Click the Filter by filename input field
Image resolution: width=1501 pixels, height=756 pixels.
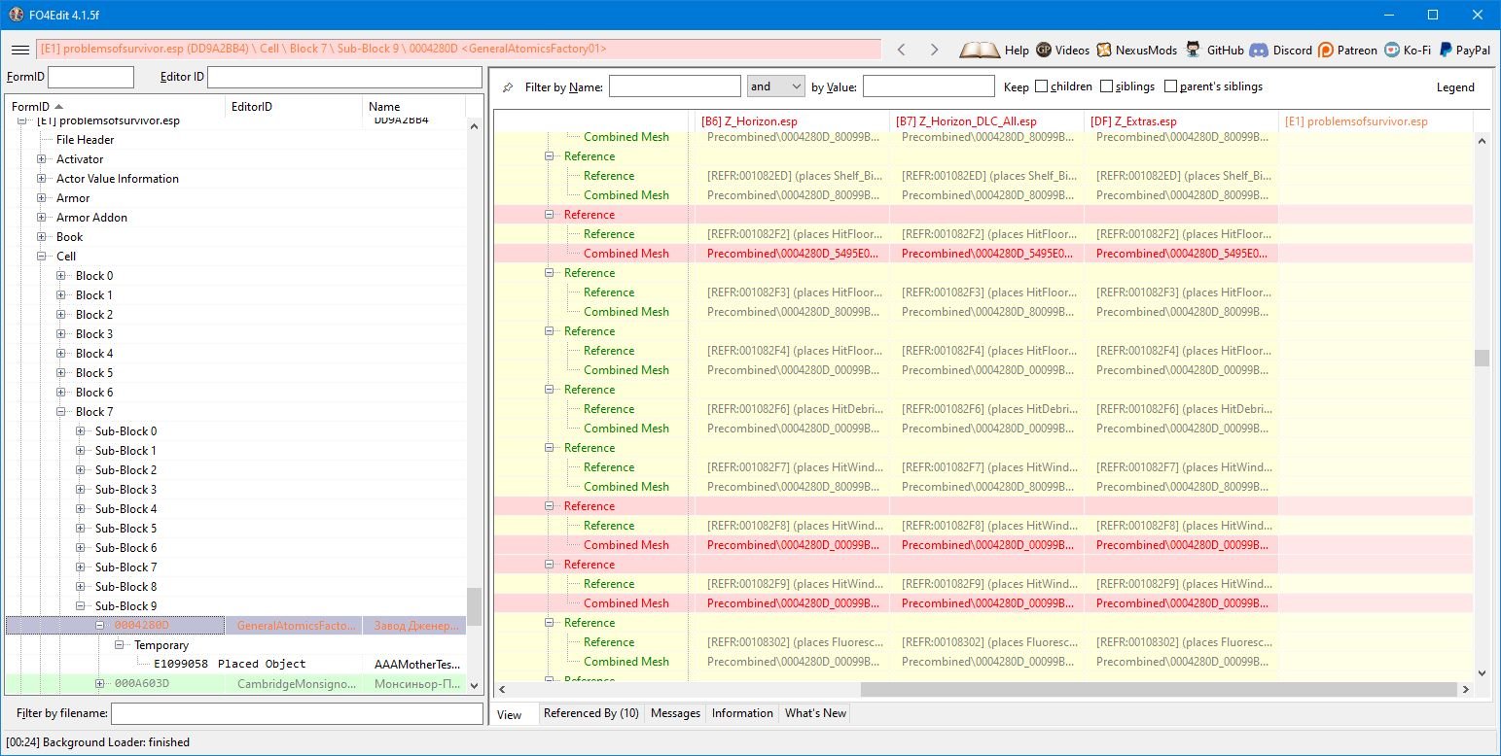click(297, 714)
